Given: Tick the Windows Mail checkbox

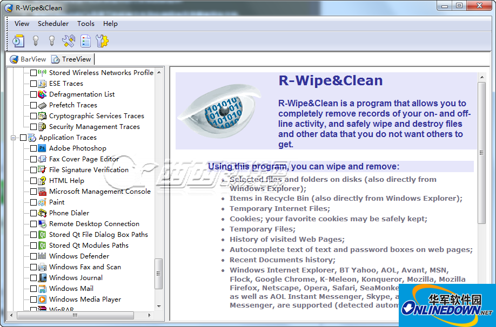Looking at the screenshot, I should click(33, 289).
